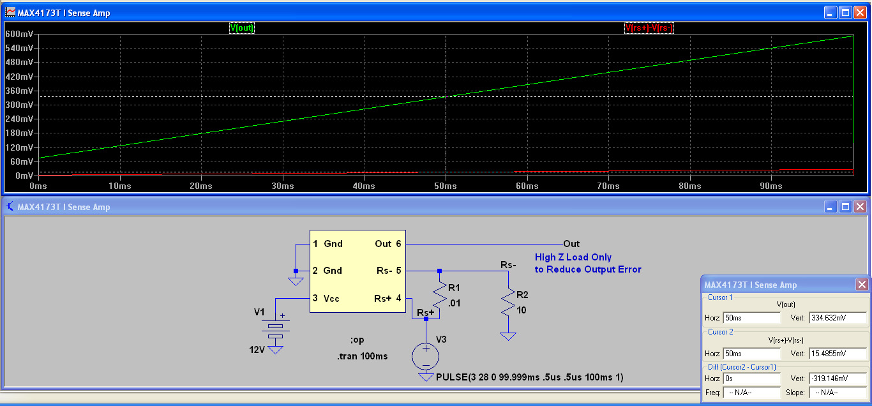The width and height of the screenshot is (872, 406).
Task: Click the Rs+ net label near V3
Action: tap(426, 312)
